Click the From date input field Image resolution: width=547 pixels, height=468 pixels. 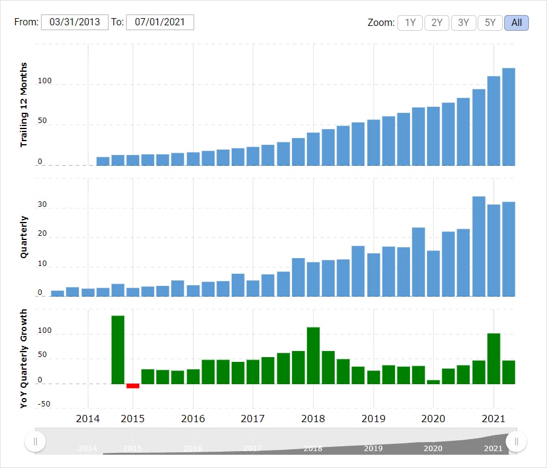click(x=74, y=23)
